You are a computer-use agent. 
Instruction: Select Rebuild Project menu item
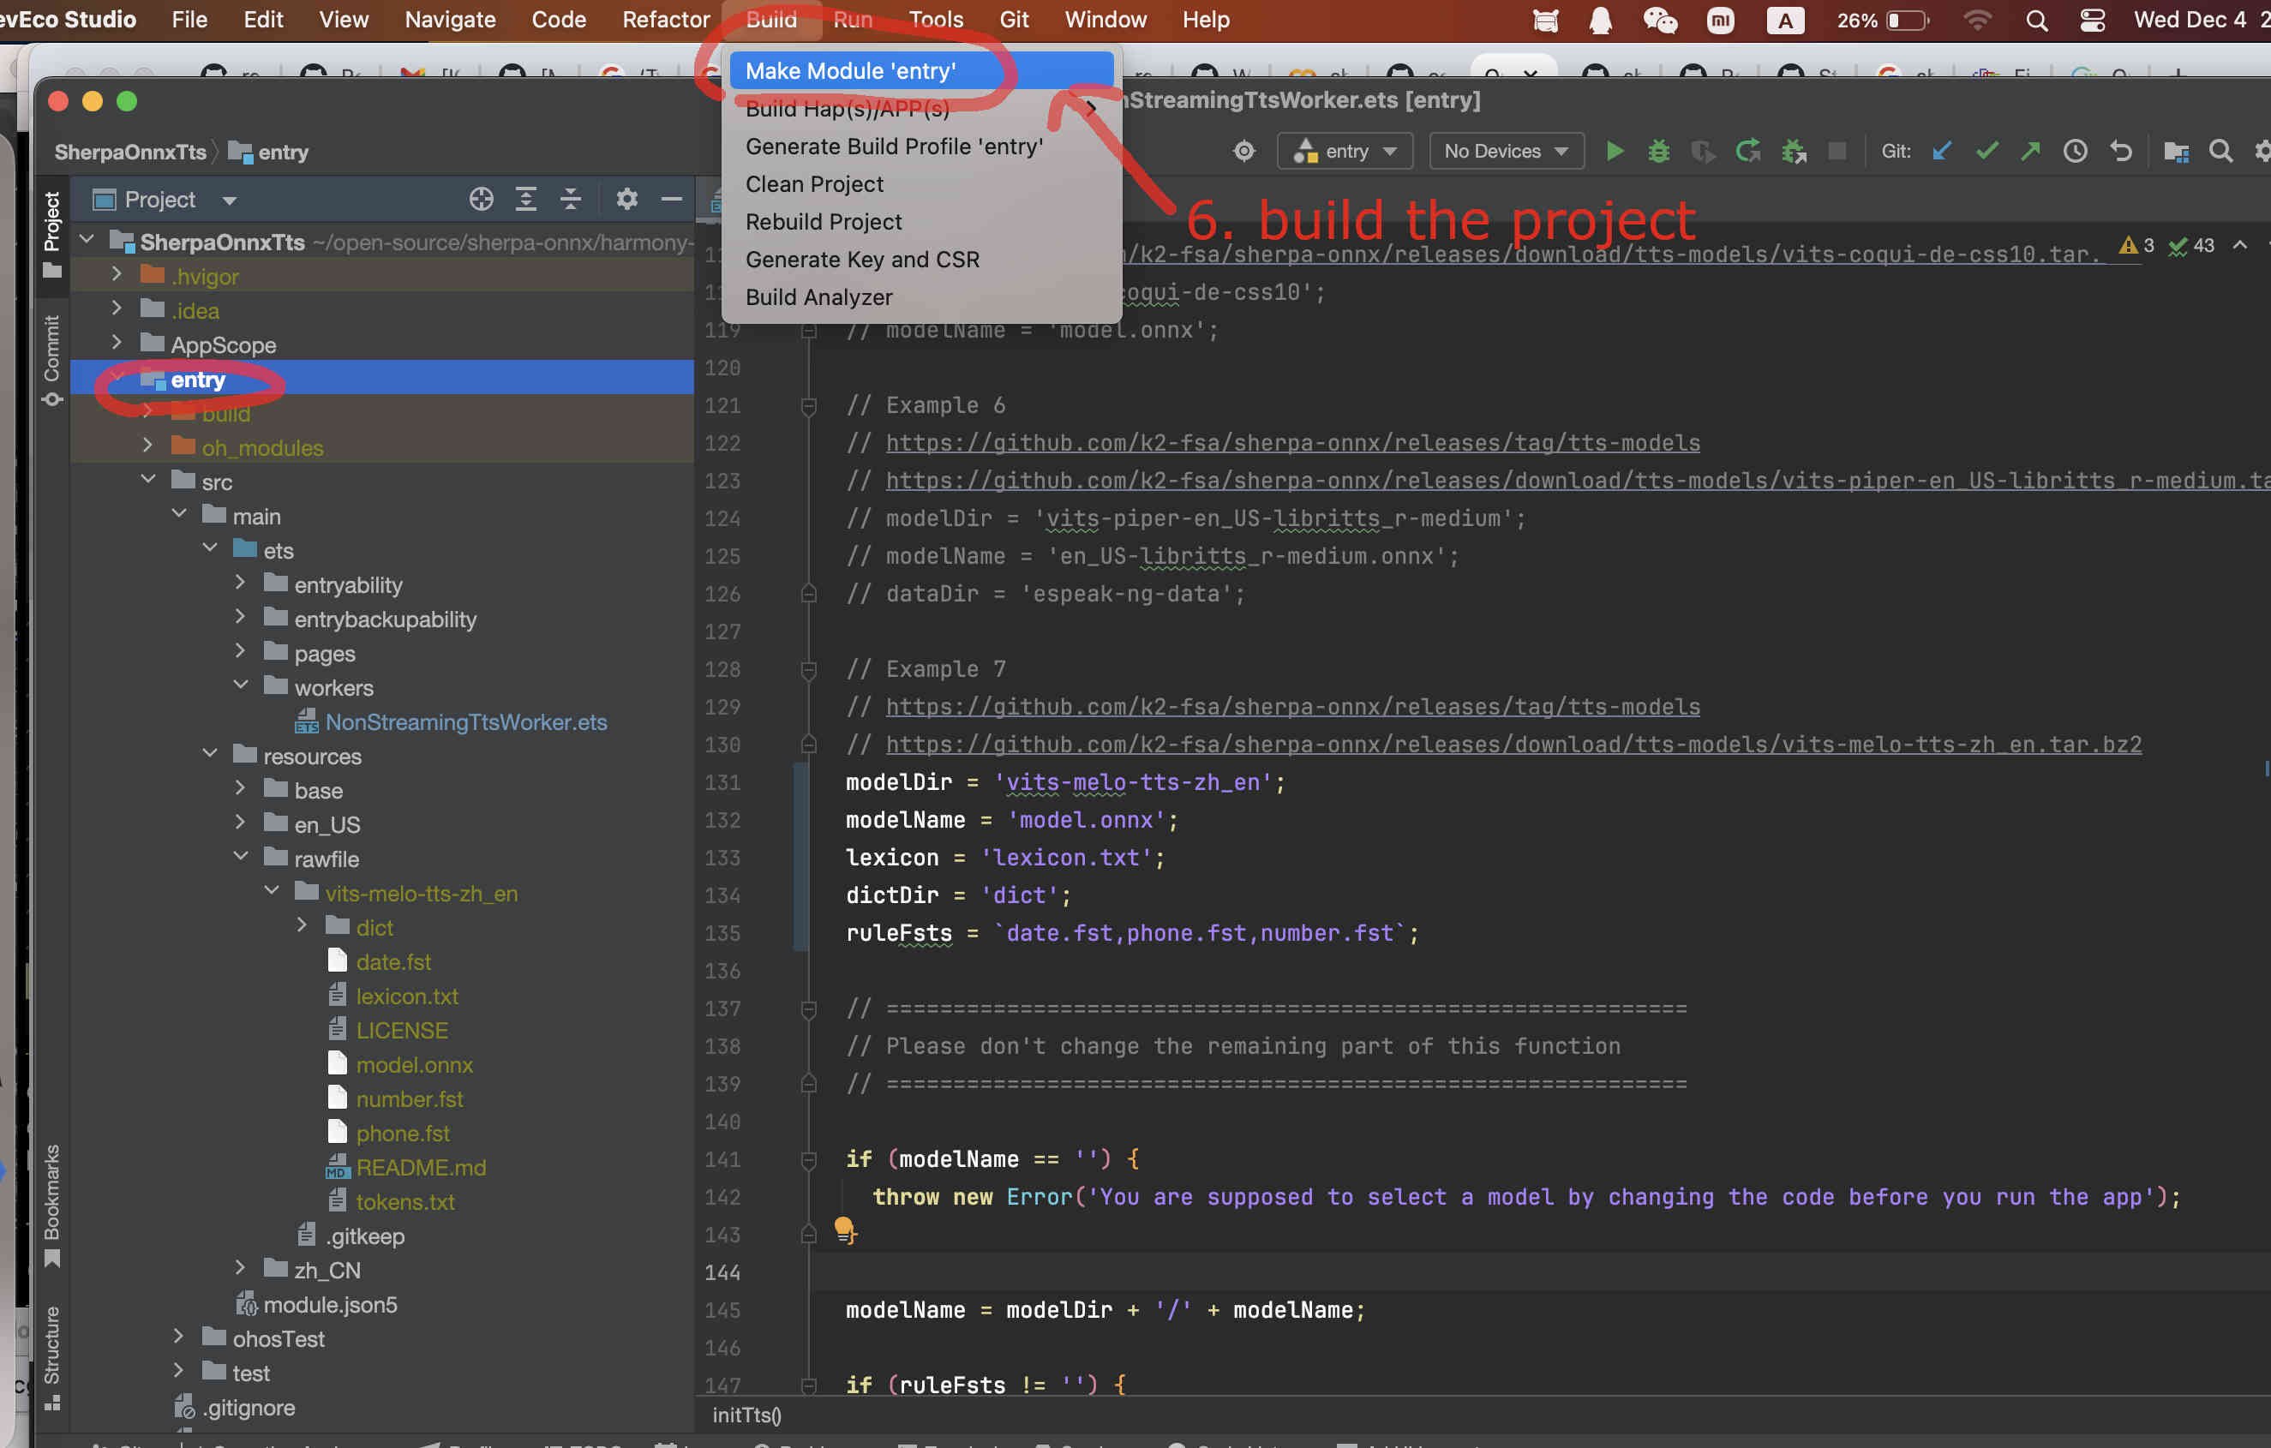pos(921,222)
